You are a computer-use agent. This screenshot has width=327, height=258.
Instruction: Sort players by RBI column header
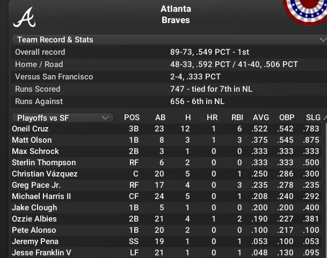(x=236, y=117)
